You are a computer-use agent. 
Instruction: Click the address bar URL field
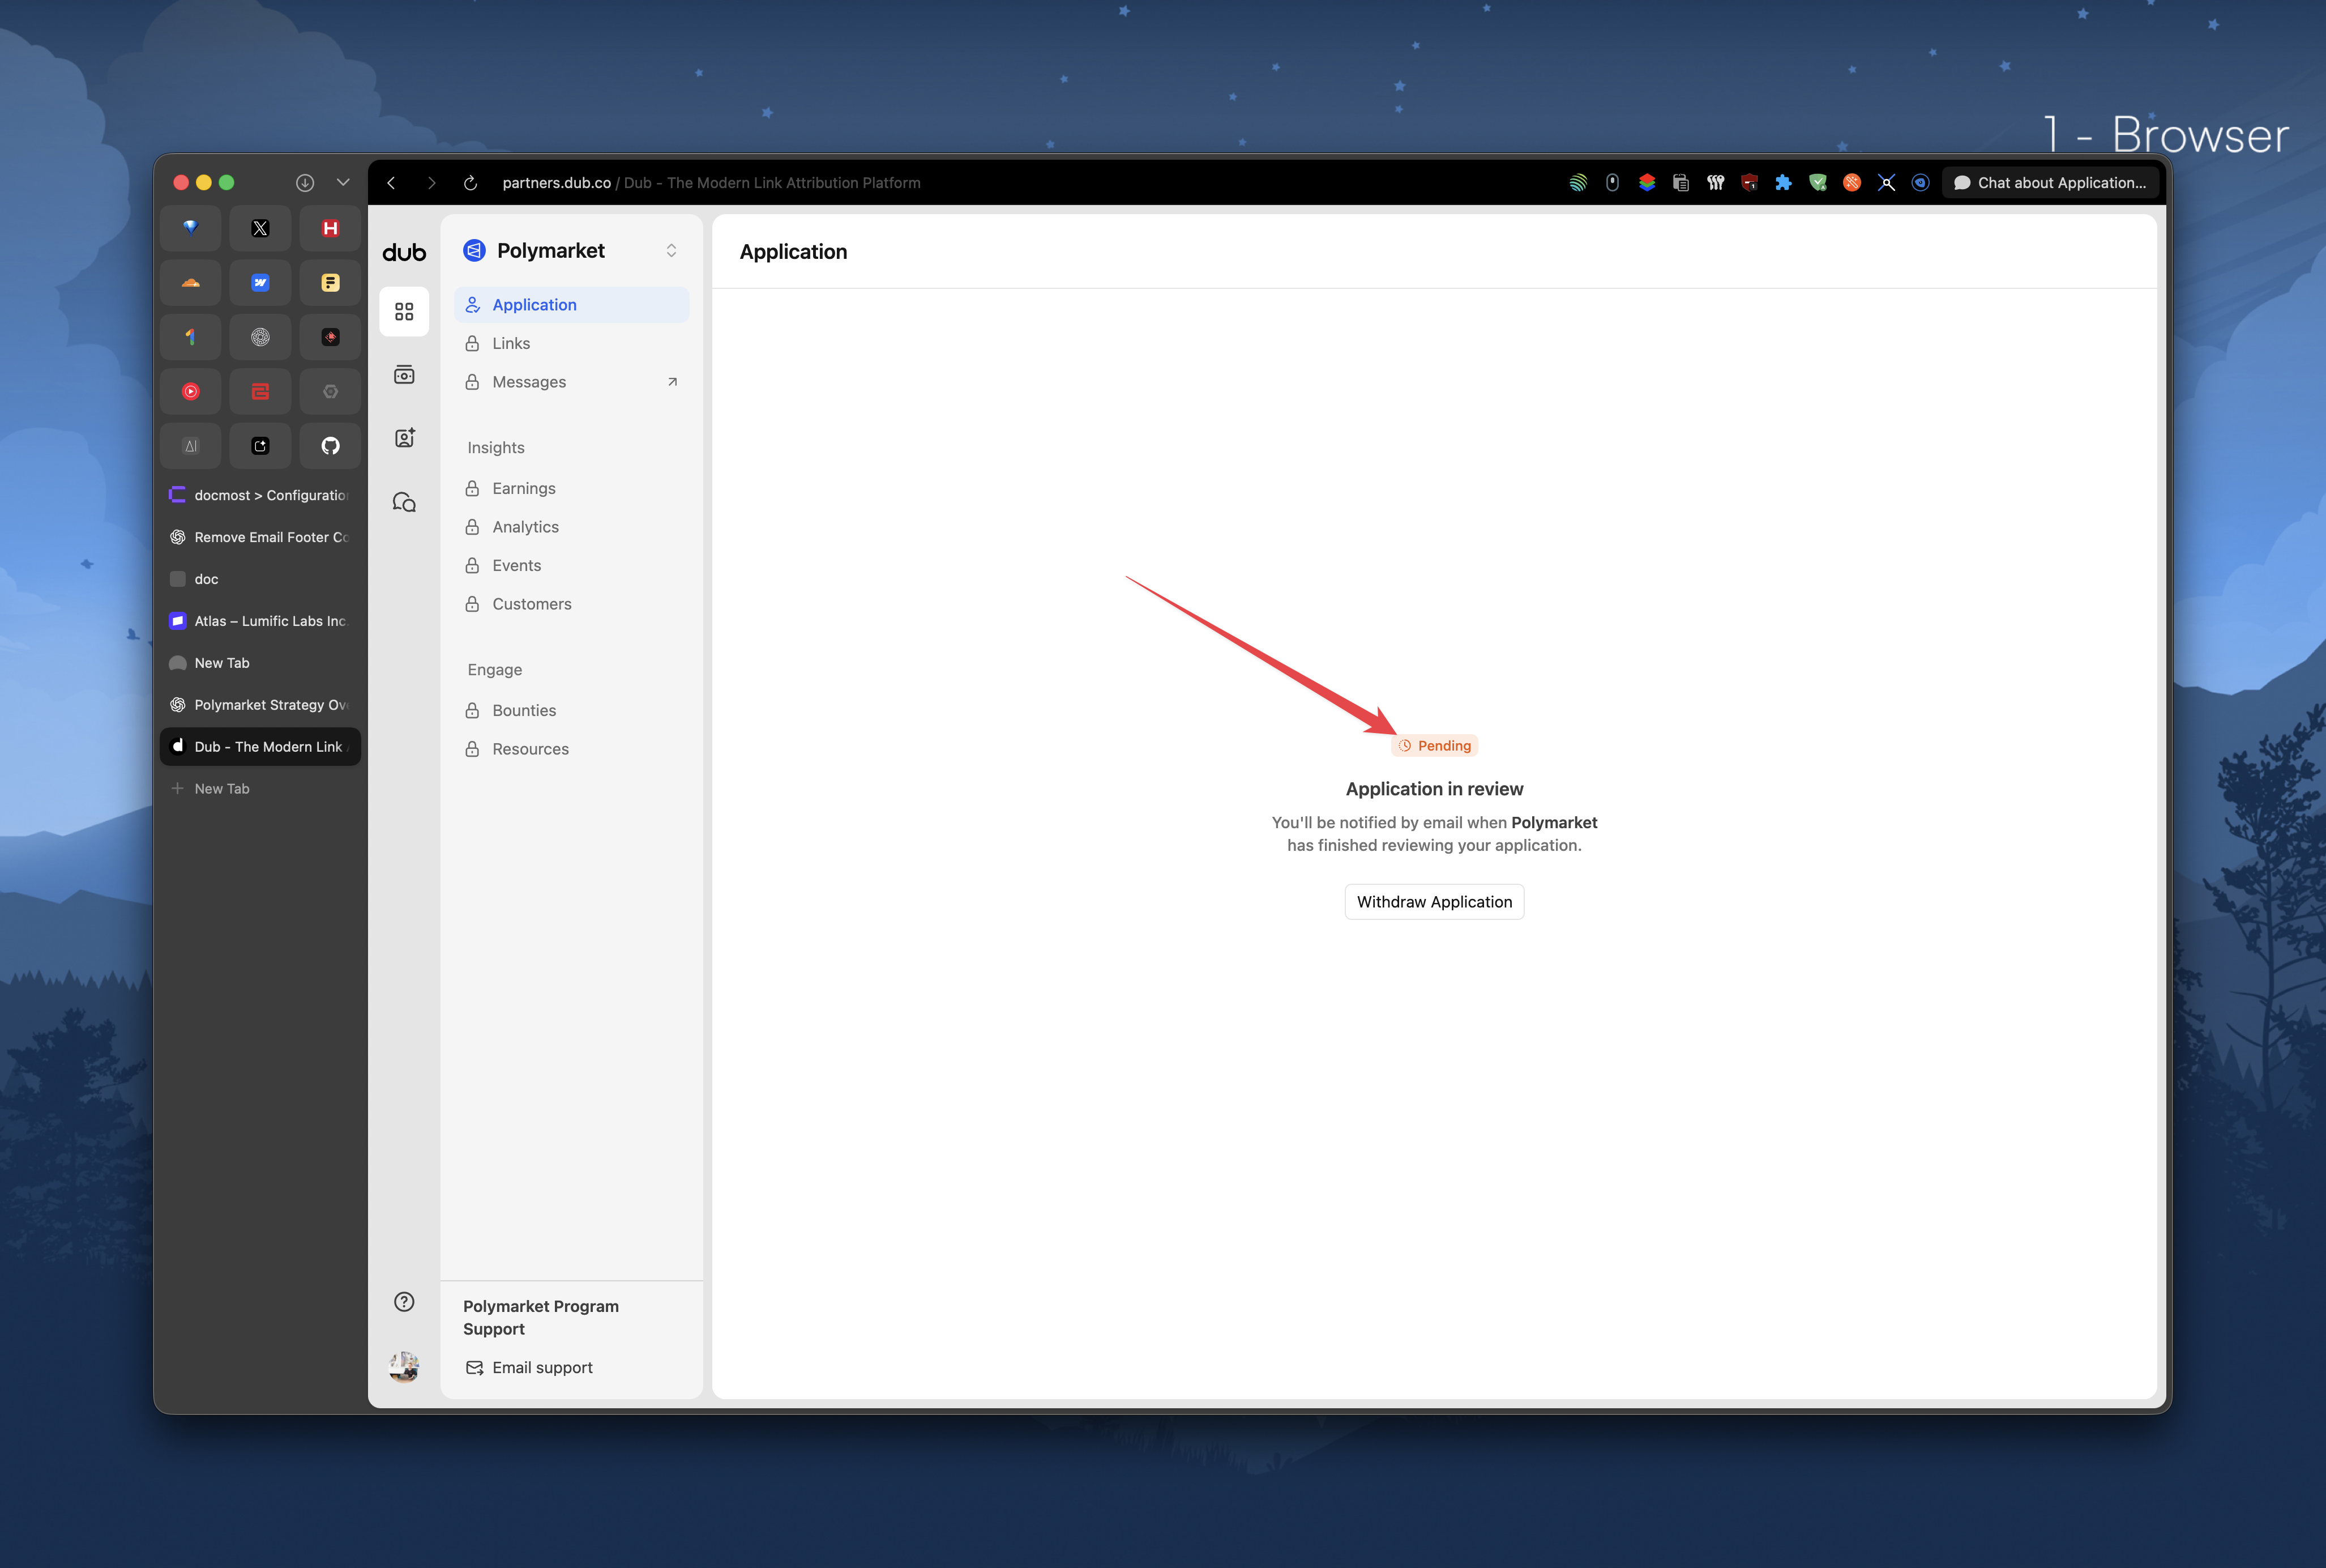(x=709, y=183)
